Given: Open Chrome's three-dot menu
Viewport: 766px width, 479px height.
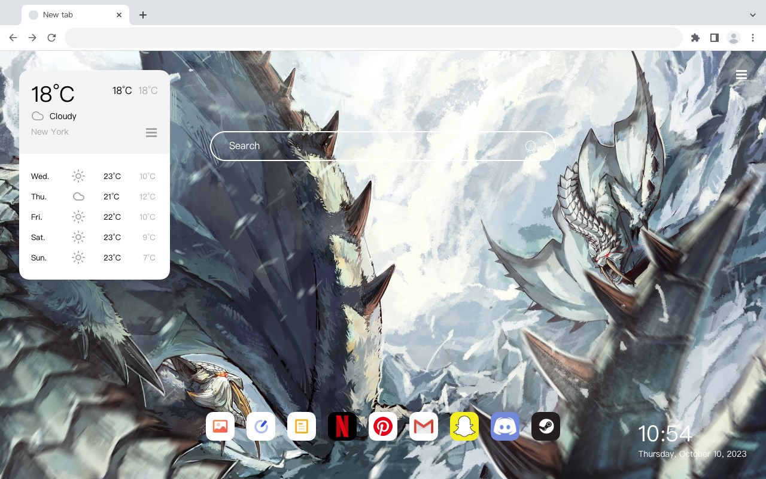Looking at the screenshot, I should pos(753,38).
